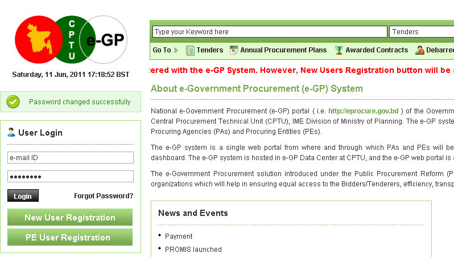Click the e-mail ID field
This screenshot has height=257, width=454.
(x=71, y=157)
